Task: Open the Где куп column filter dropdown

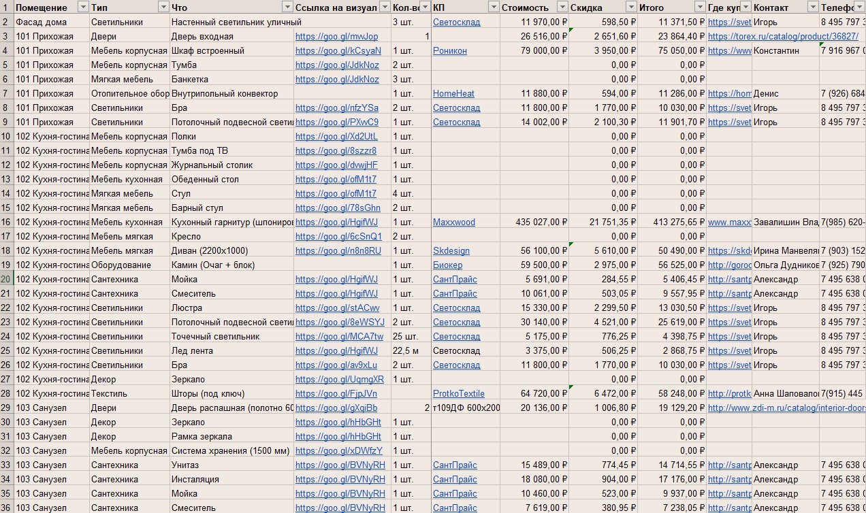Action: coord(745,7)
